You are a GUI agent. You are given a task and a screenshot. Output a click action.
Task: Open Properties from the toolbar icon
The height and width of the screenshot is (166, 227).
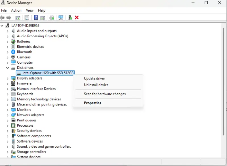(26, 18)
